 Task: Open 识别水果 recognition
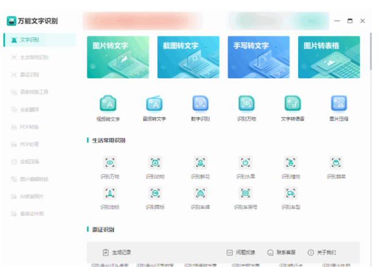pyautogui.click(x=246, y=163)
